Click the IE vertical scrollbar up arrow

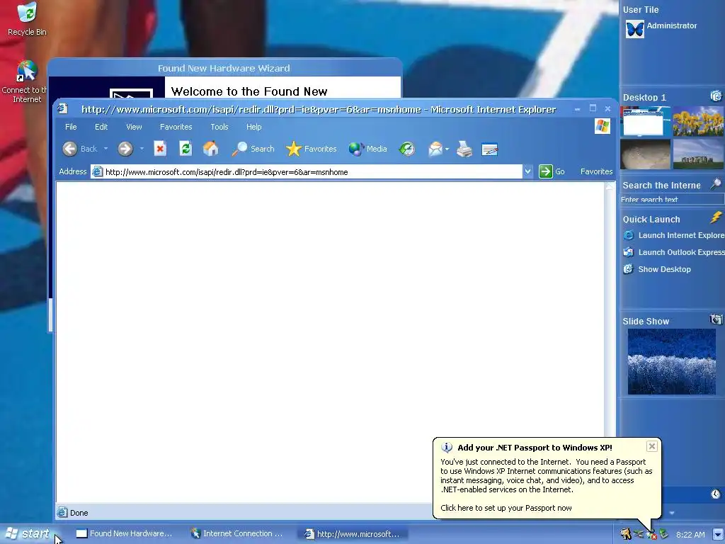(610, 186)
